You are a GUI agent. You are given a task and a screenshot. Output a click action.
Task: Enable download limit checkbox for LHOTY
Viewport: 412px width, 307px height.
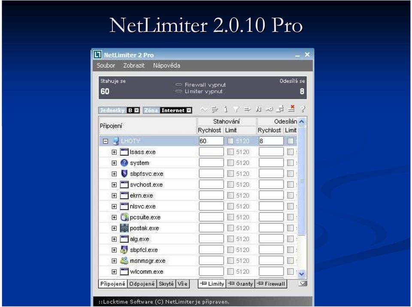click(230, 141)
